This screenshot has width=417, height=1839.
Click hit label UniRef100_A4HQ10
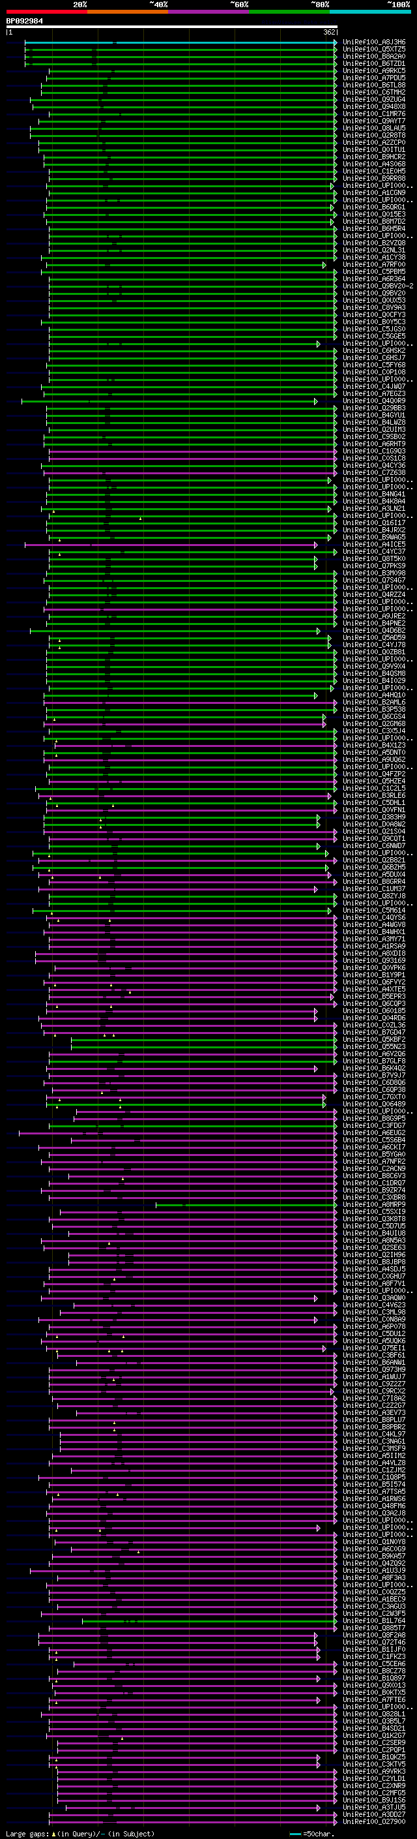pyautogui.click(x=374, y=695)
